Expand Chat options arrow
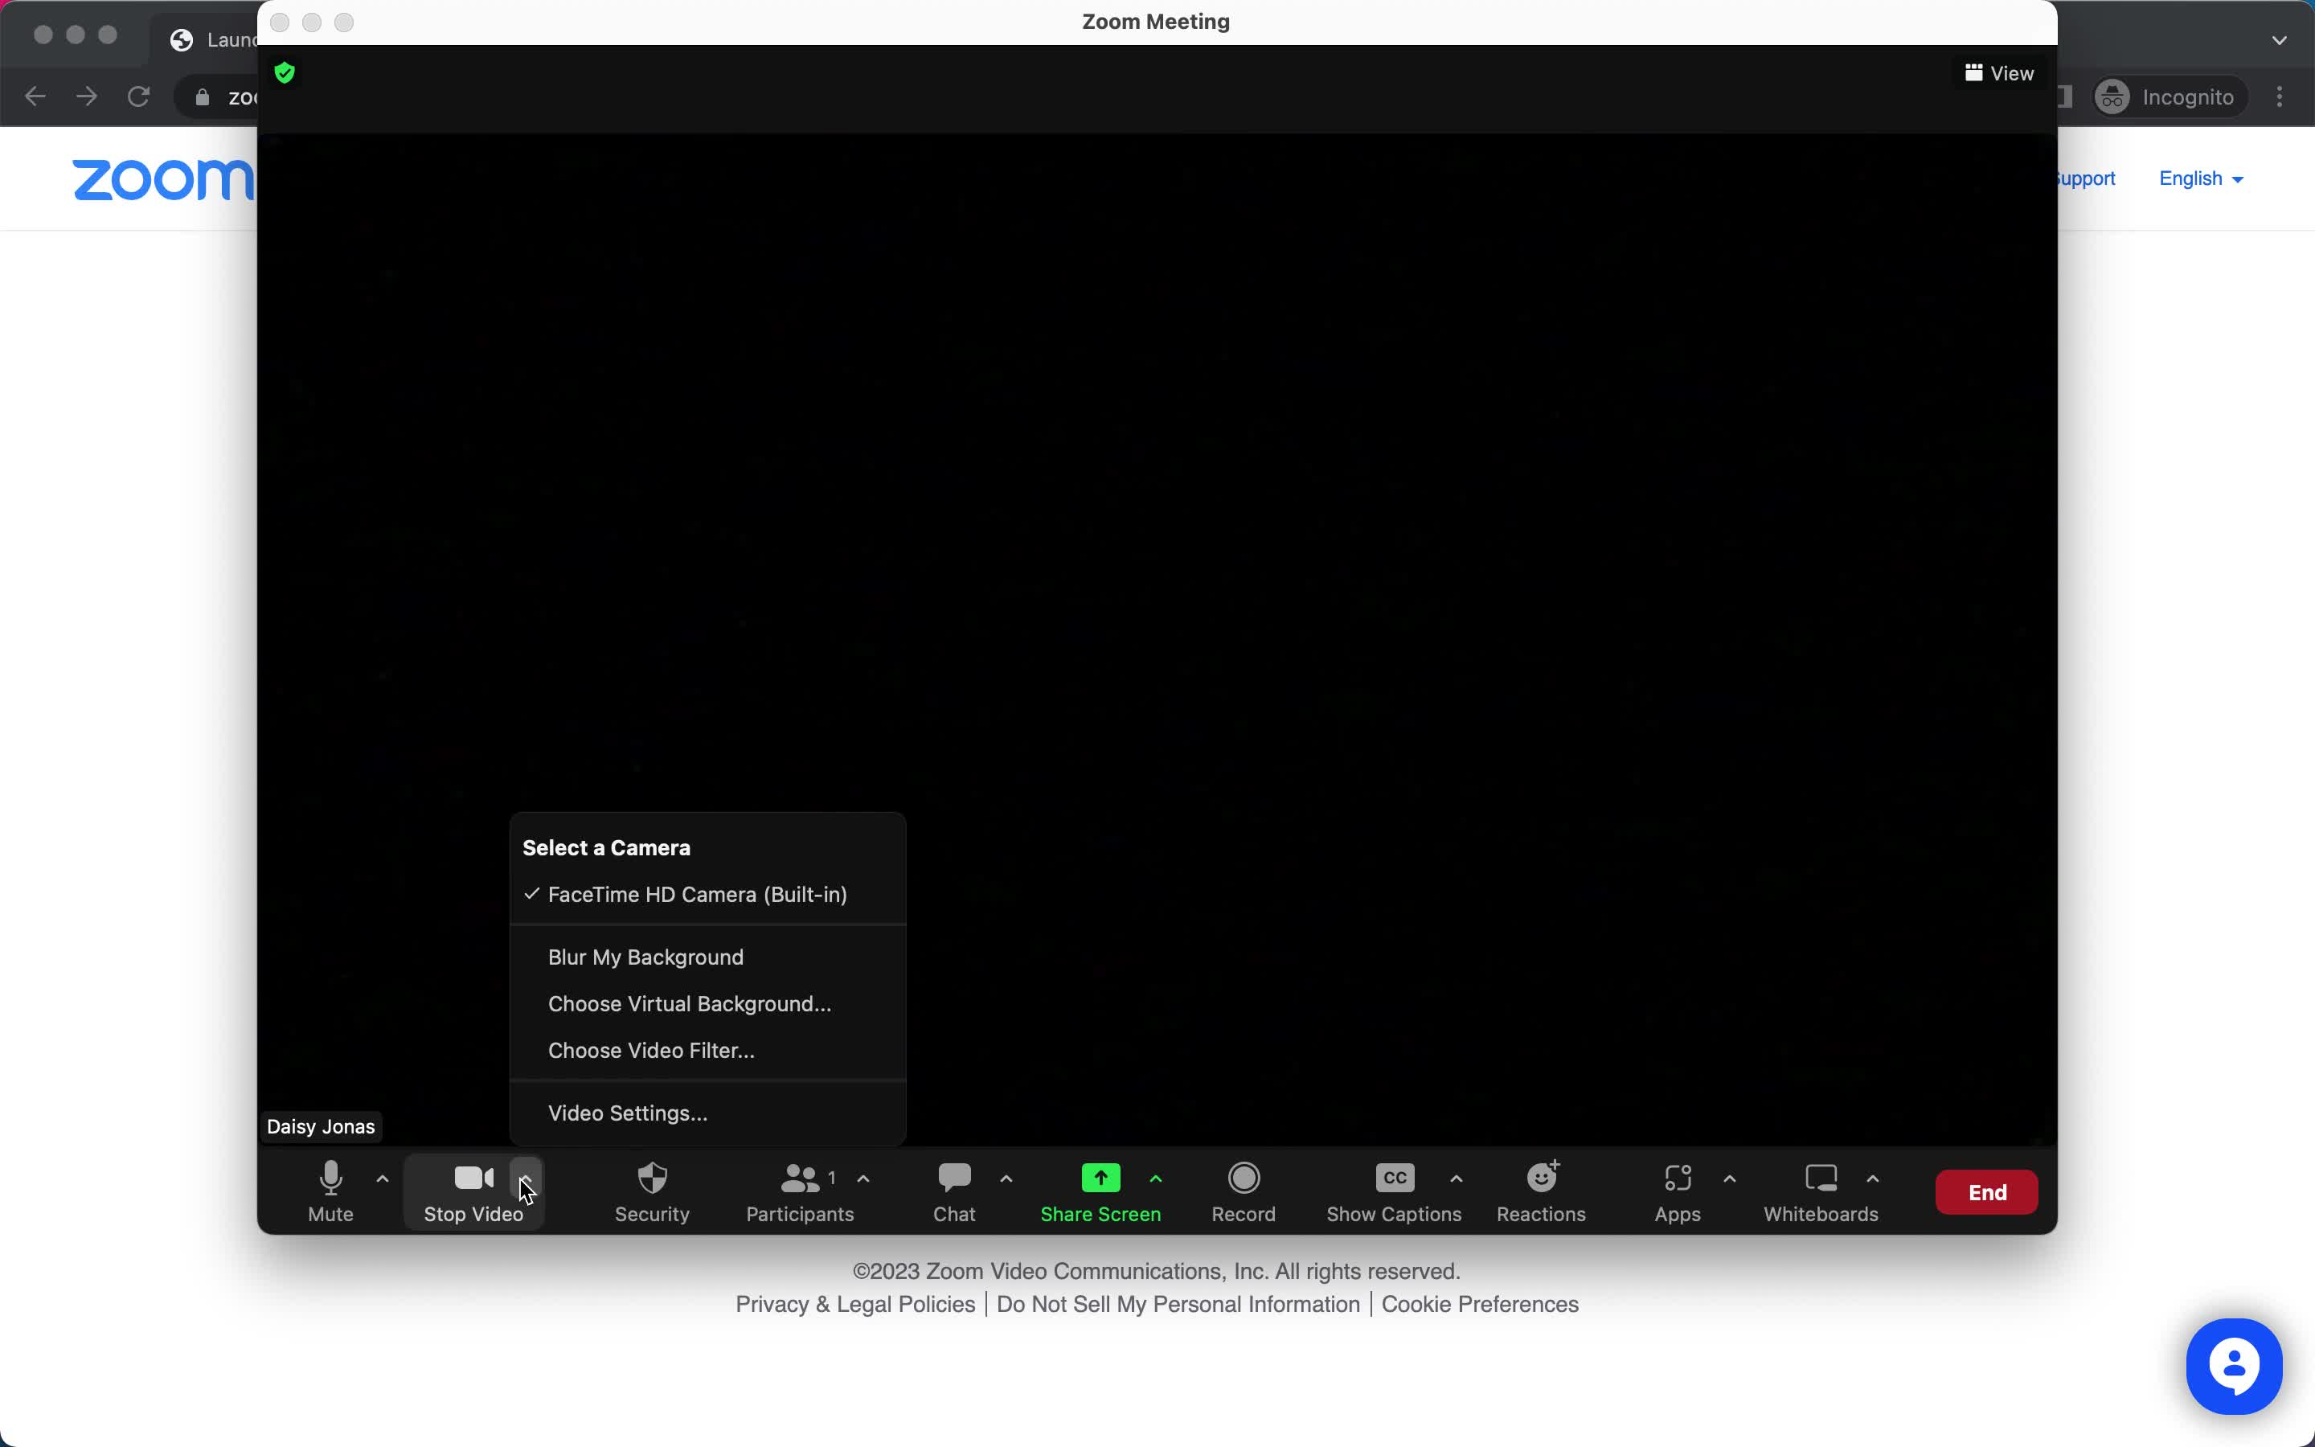This screenshot has width=2315, height=1447. [x=1005, y=1179]
